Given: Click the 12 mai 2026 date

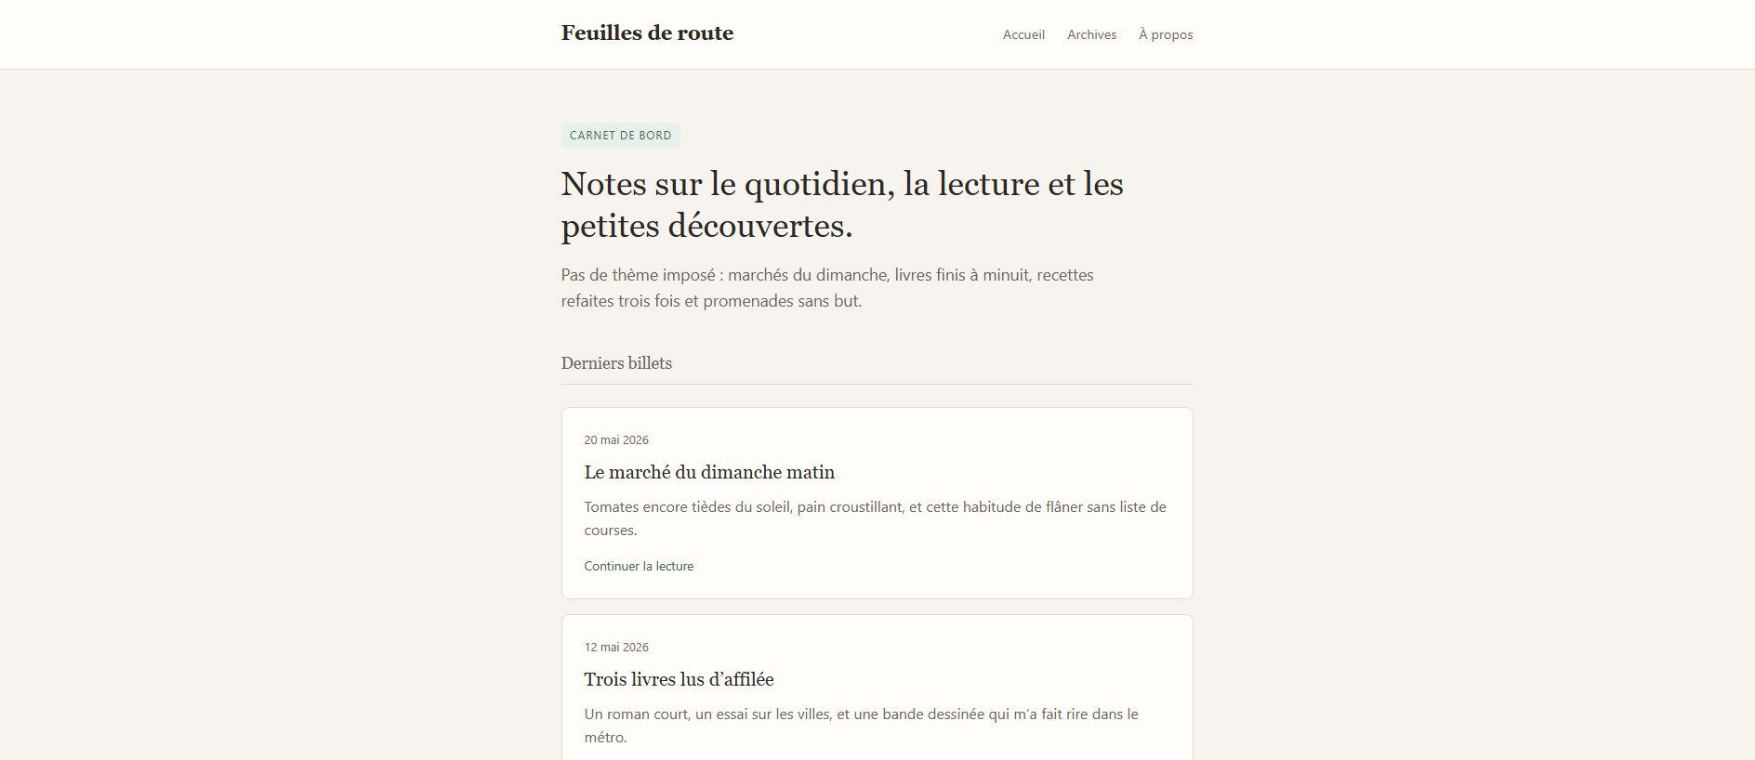Looking at the screenshot, I should [x=616, y=648].
